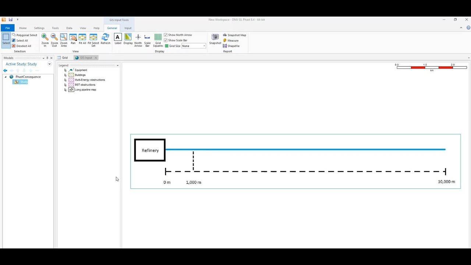The image size is (471, 265).
Task: Switch to the Settings ribbon tab
Action: point(39,28)
